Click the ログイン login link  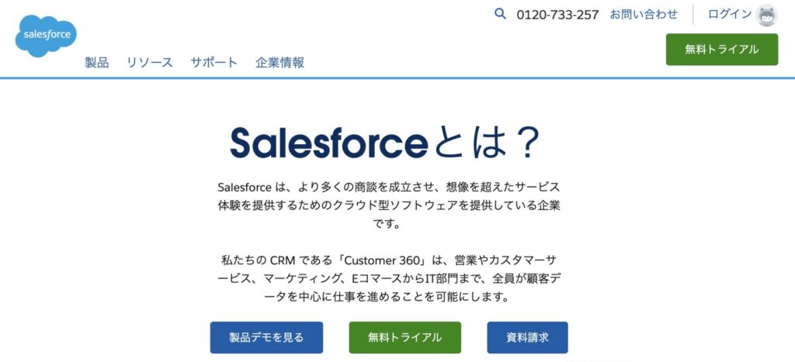tap(730, 14)
